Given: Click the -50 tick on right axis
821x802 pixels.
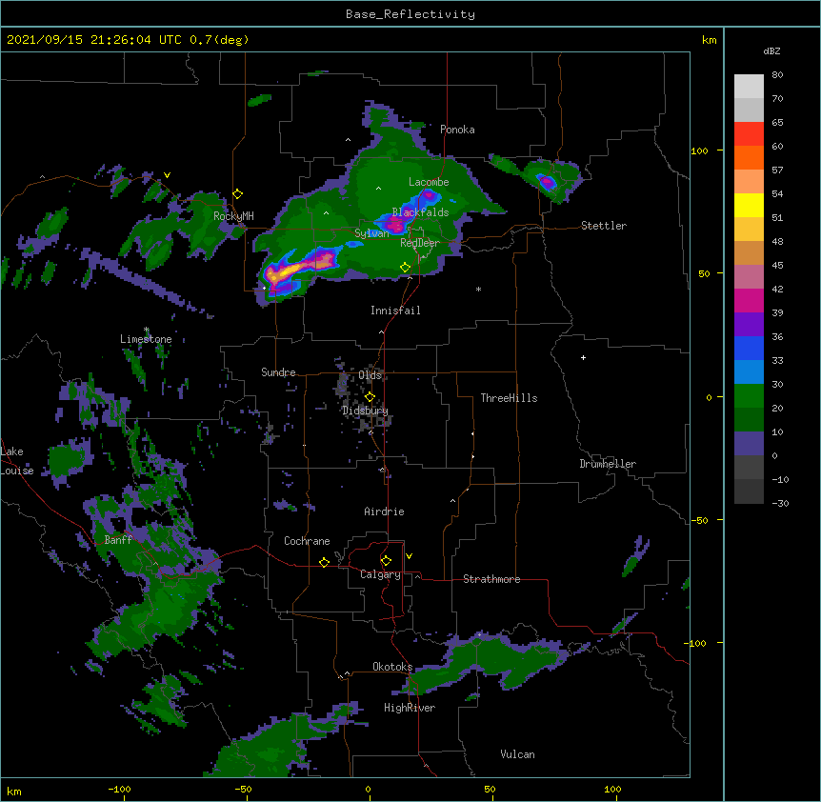Looking at the screenshot, I should point(699,520).
